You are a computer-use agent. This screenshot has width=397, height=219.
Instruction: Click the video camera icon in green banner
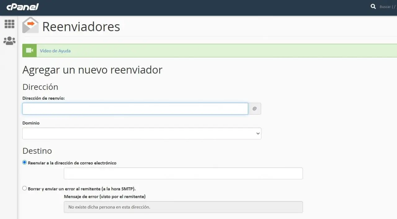29,50
